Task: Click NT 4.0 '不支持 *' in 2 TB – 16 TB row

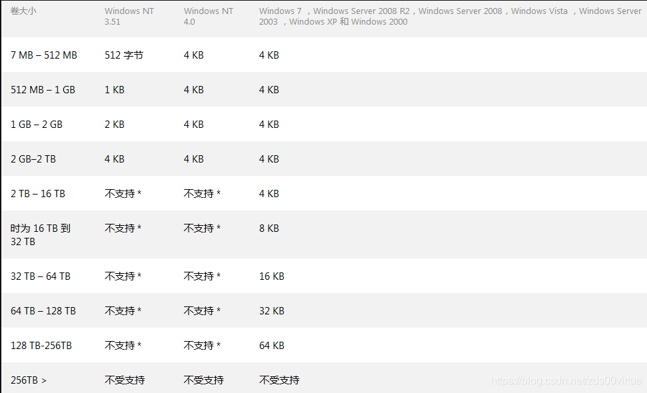Action: point(202,193)
